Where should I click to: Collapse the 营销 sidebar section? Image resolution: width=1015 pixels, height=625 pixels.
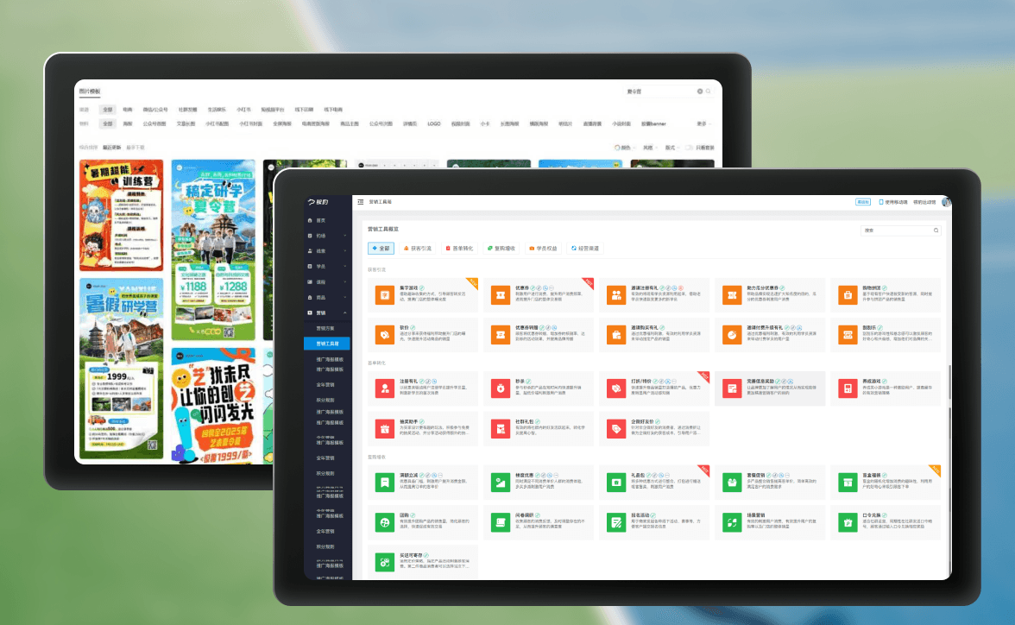(x=328, y=312)
